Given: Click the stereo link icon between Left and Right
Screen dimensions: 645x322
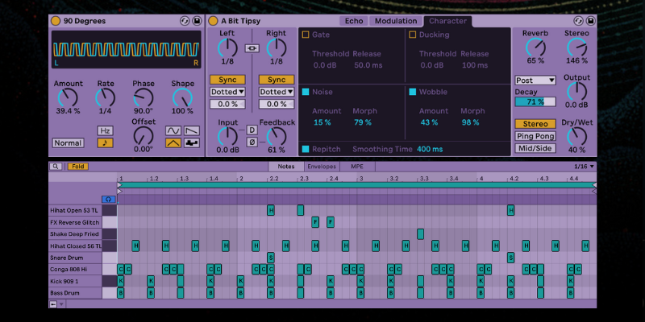Looking at the screenshot, I should [252, 48].
